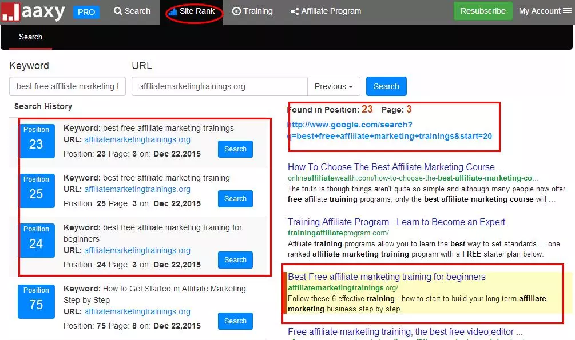Expand the Previous dropdown
575x340 pixels.
click(334, 86)
